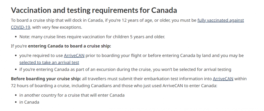Open ArriveCAN link in the flight boarding bullet
Image resolution: width=264 pixels, height=111 pixels.
74,56
